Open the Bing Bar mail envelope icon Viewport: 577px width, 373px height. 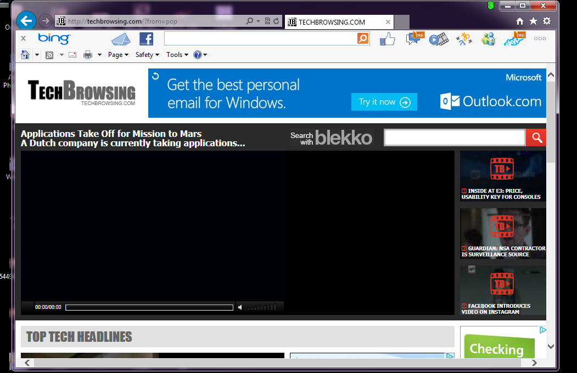coord(121,39)
